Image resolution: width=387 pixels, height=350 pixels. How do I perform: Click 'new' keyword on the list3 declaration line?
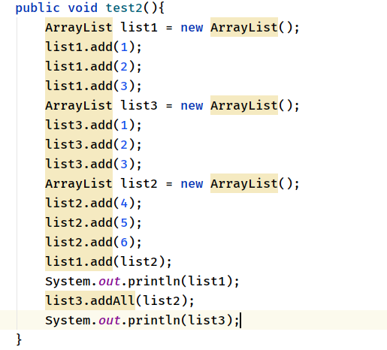(x=192, y=106)
